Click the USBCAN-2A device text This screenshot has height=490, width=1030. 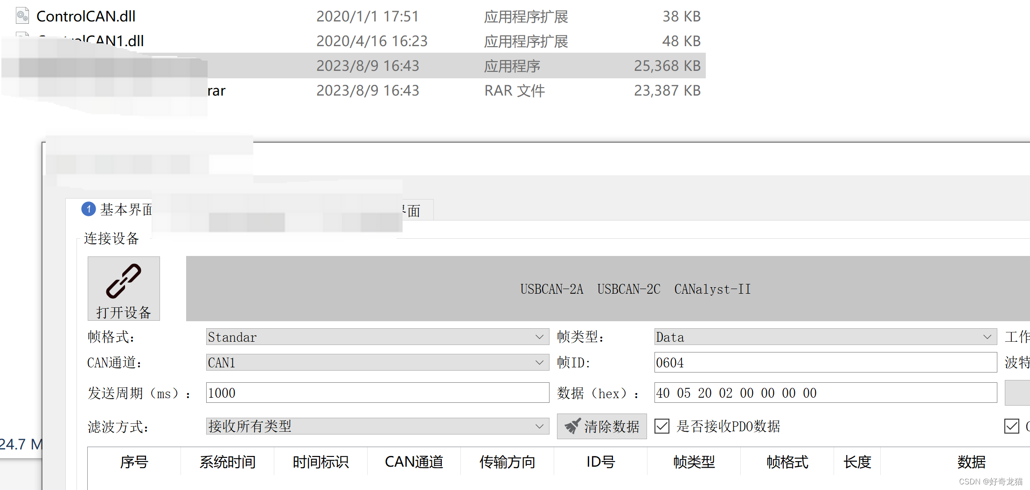552,289
